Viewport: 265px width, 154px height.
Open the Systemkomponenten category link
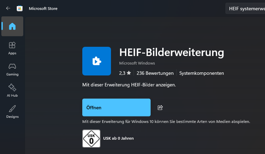click(x=201, y=73)
